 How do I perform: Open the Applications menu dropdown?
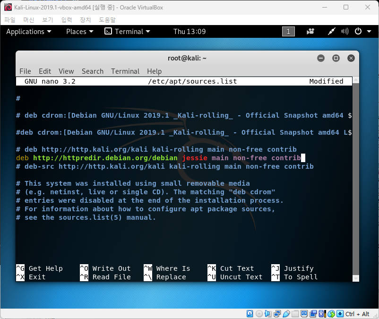click(29, 31)
